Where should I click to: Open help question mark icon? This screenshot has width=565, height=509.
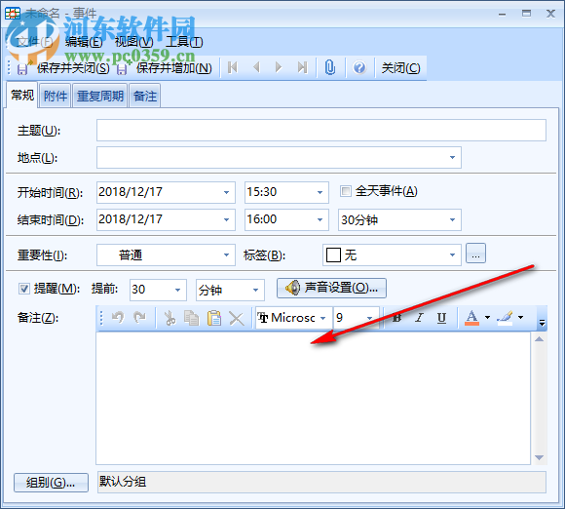[359, 67]
